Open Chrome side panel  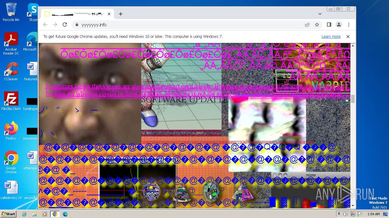329,25
